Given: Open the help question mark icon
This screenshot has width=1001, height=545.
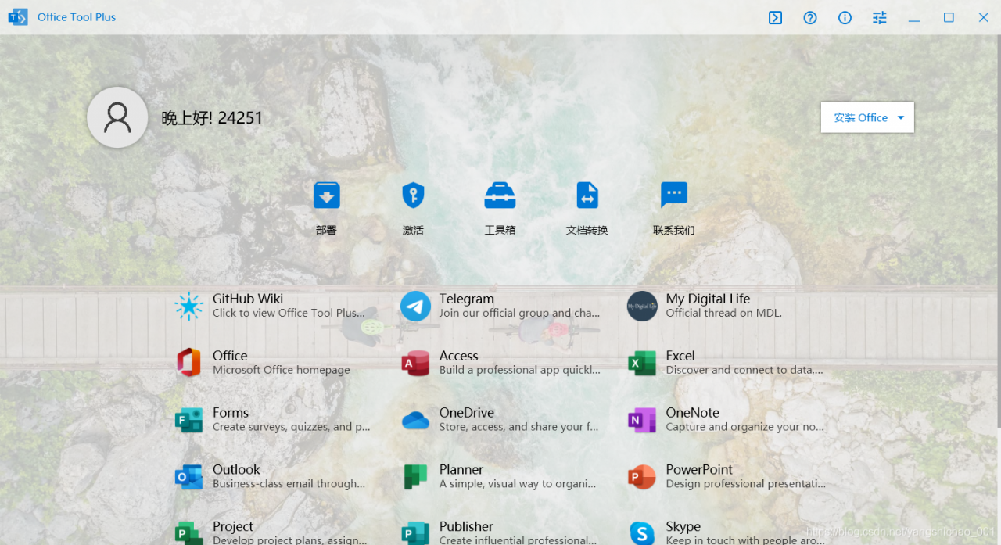Looking at the screenshot, I should (810, 17).
